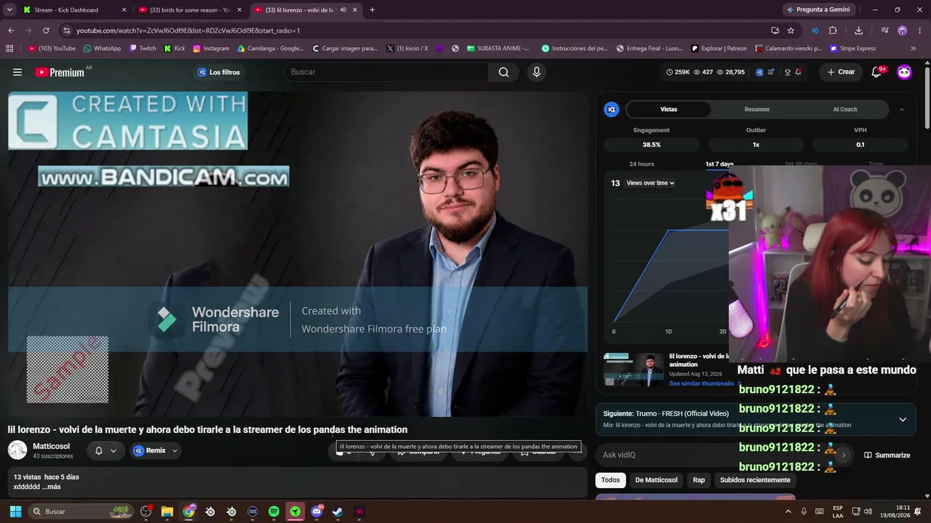This screenshot has height=523, width=931.
Task: Go to YouTube Premium home logo
Action: (x=60, y=72)
